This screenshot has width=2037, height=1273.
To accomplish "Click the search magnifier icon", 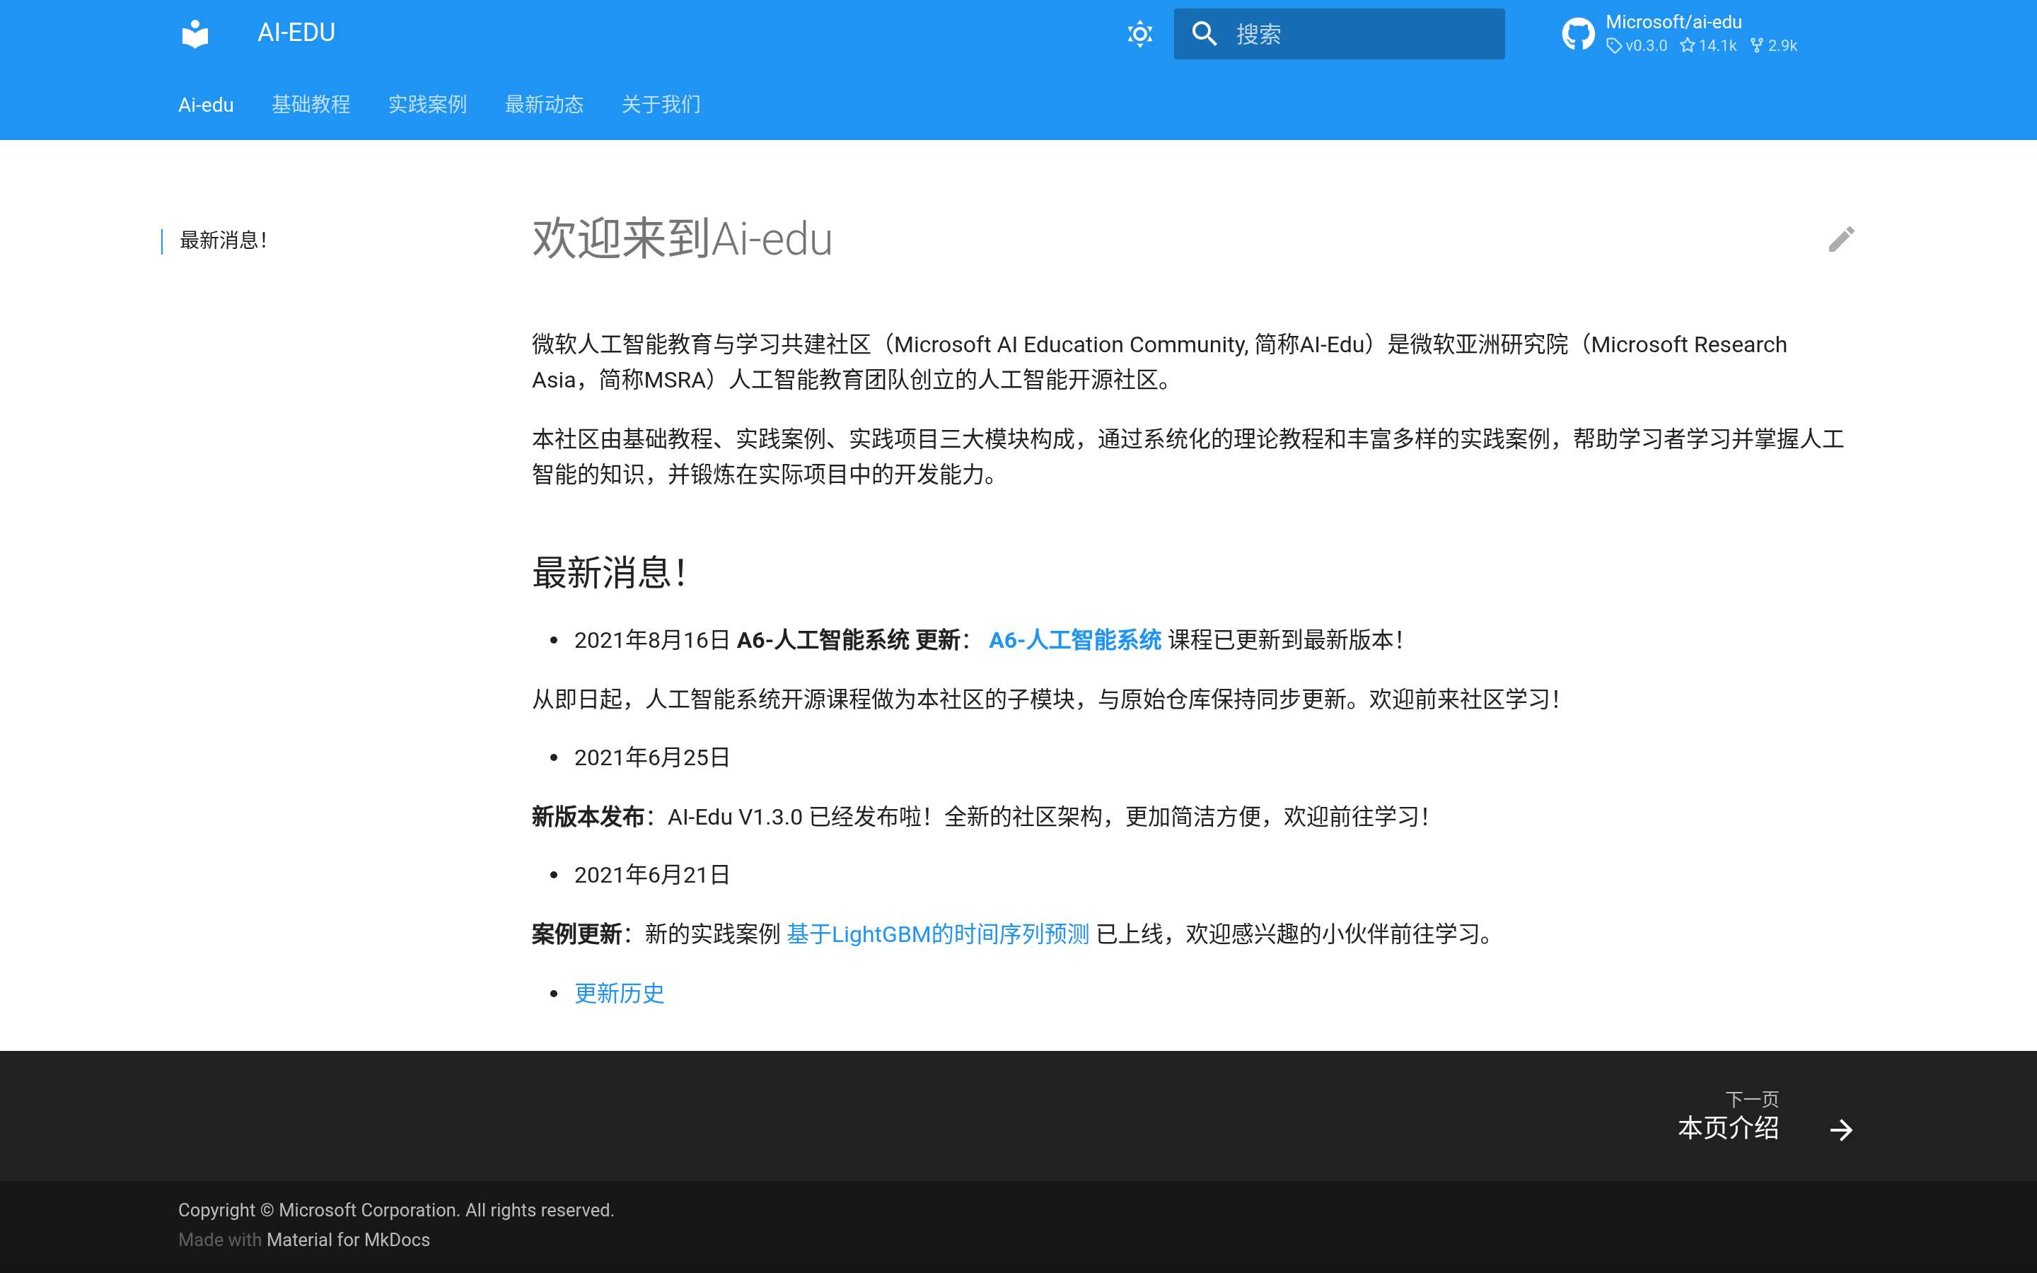I will pyautogui.click(x=1205, y=34).
